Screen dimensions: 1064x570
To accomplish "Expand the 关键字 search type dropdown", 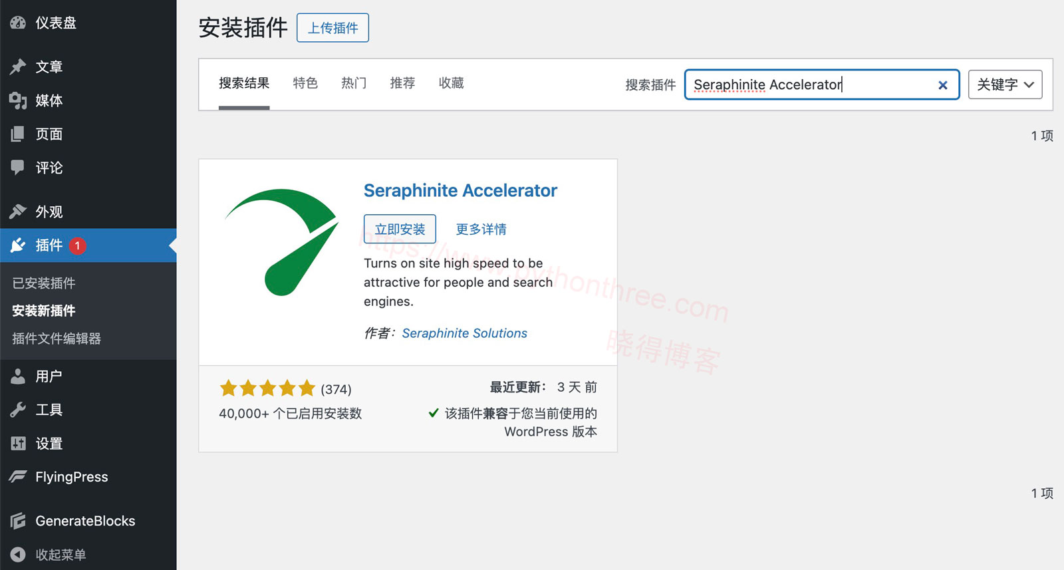I will point(1005,84).
